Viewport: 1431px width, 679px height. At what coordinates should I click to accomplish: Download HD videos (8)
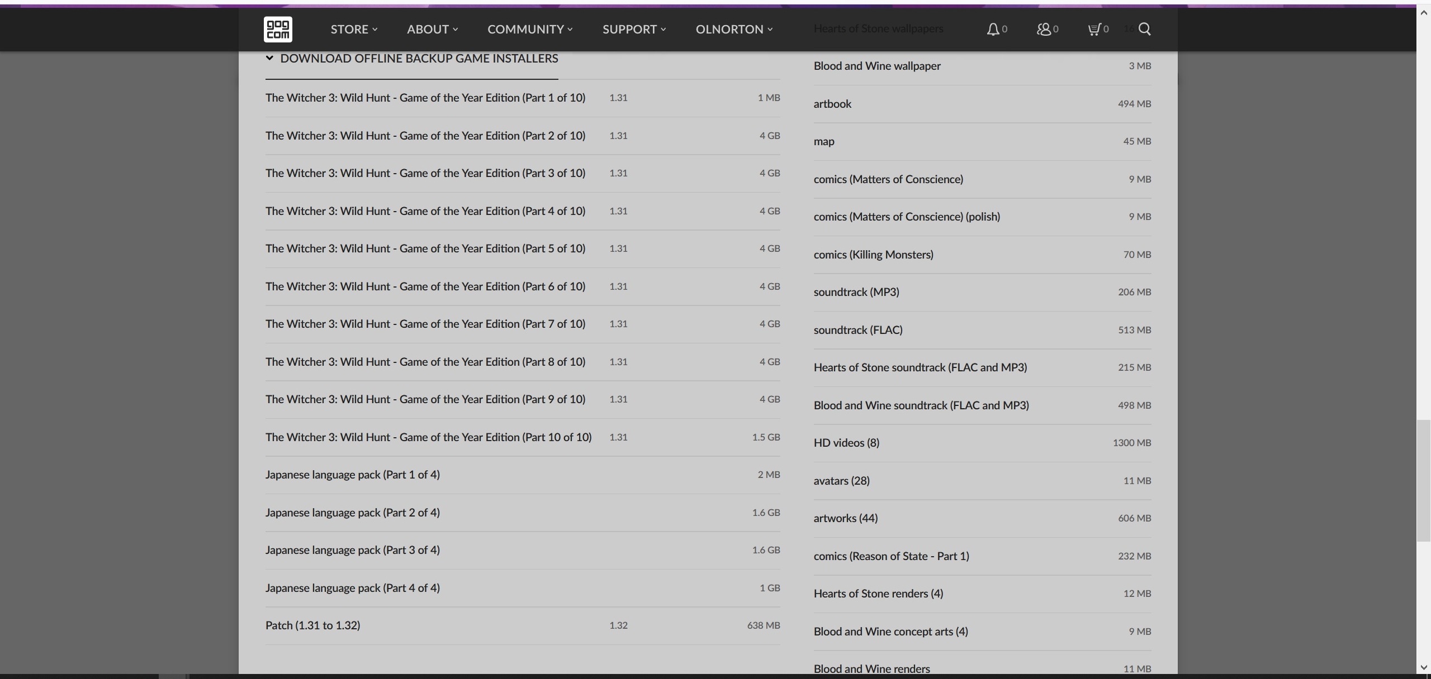(982, 443)
